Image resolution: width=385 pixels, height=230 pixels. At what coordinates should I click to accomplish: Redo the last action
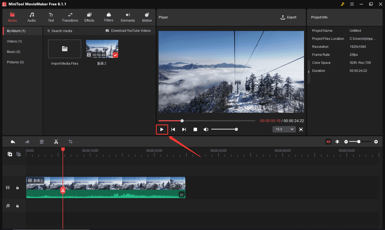click(27, 142)
